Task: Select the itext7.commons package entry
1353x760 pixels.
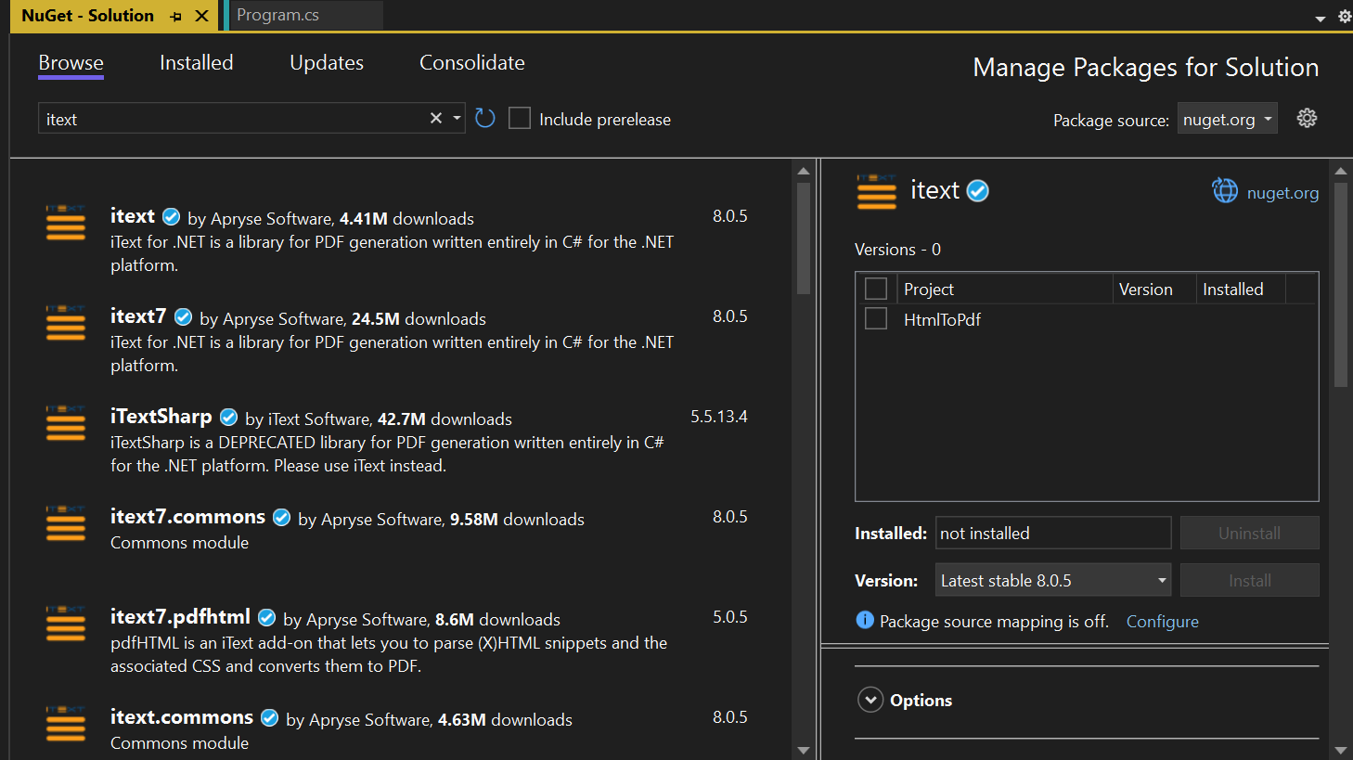Action: point(187,517)
